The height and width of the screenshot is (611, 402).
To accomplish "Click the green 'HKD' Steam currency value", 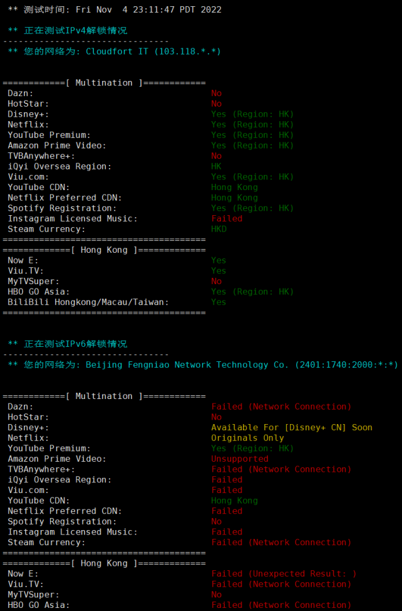I will (219, 229).
